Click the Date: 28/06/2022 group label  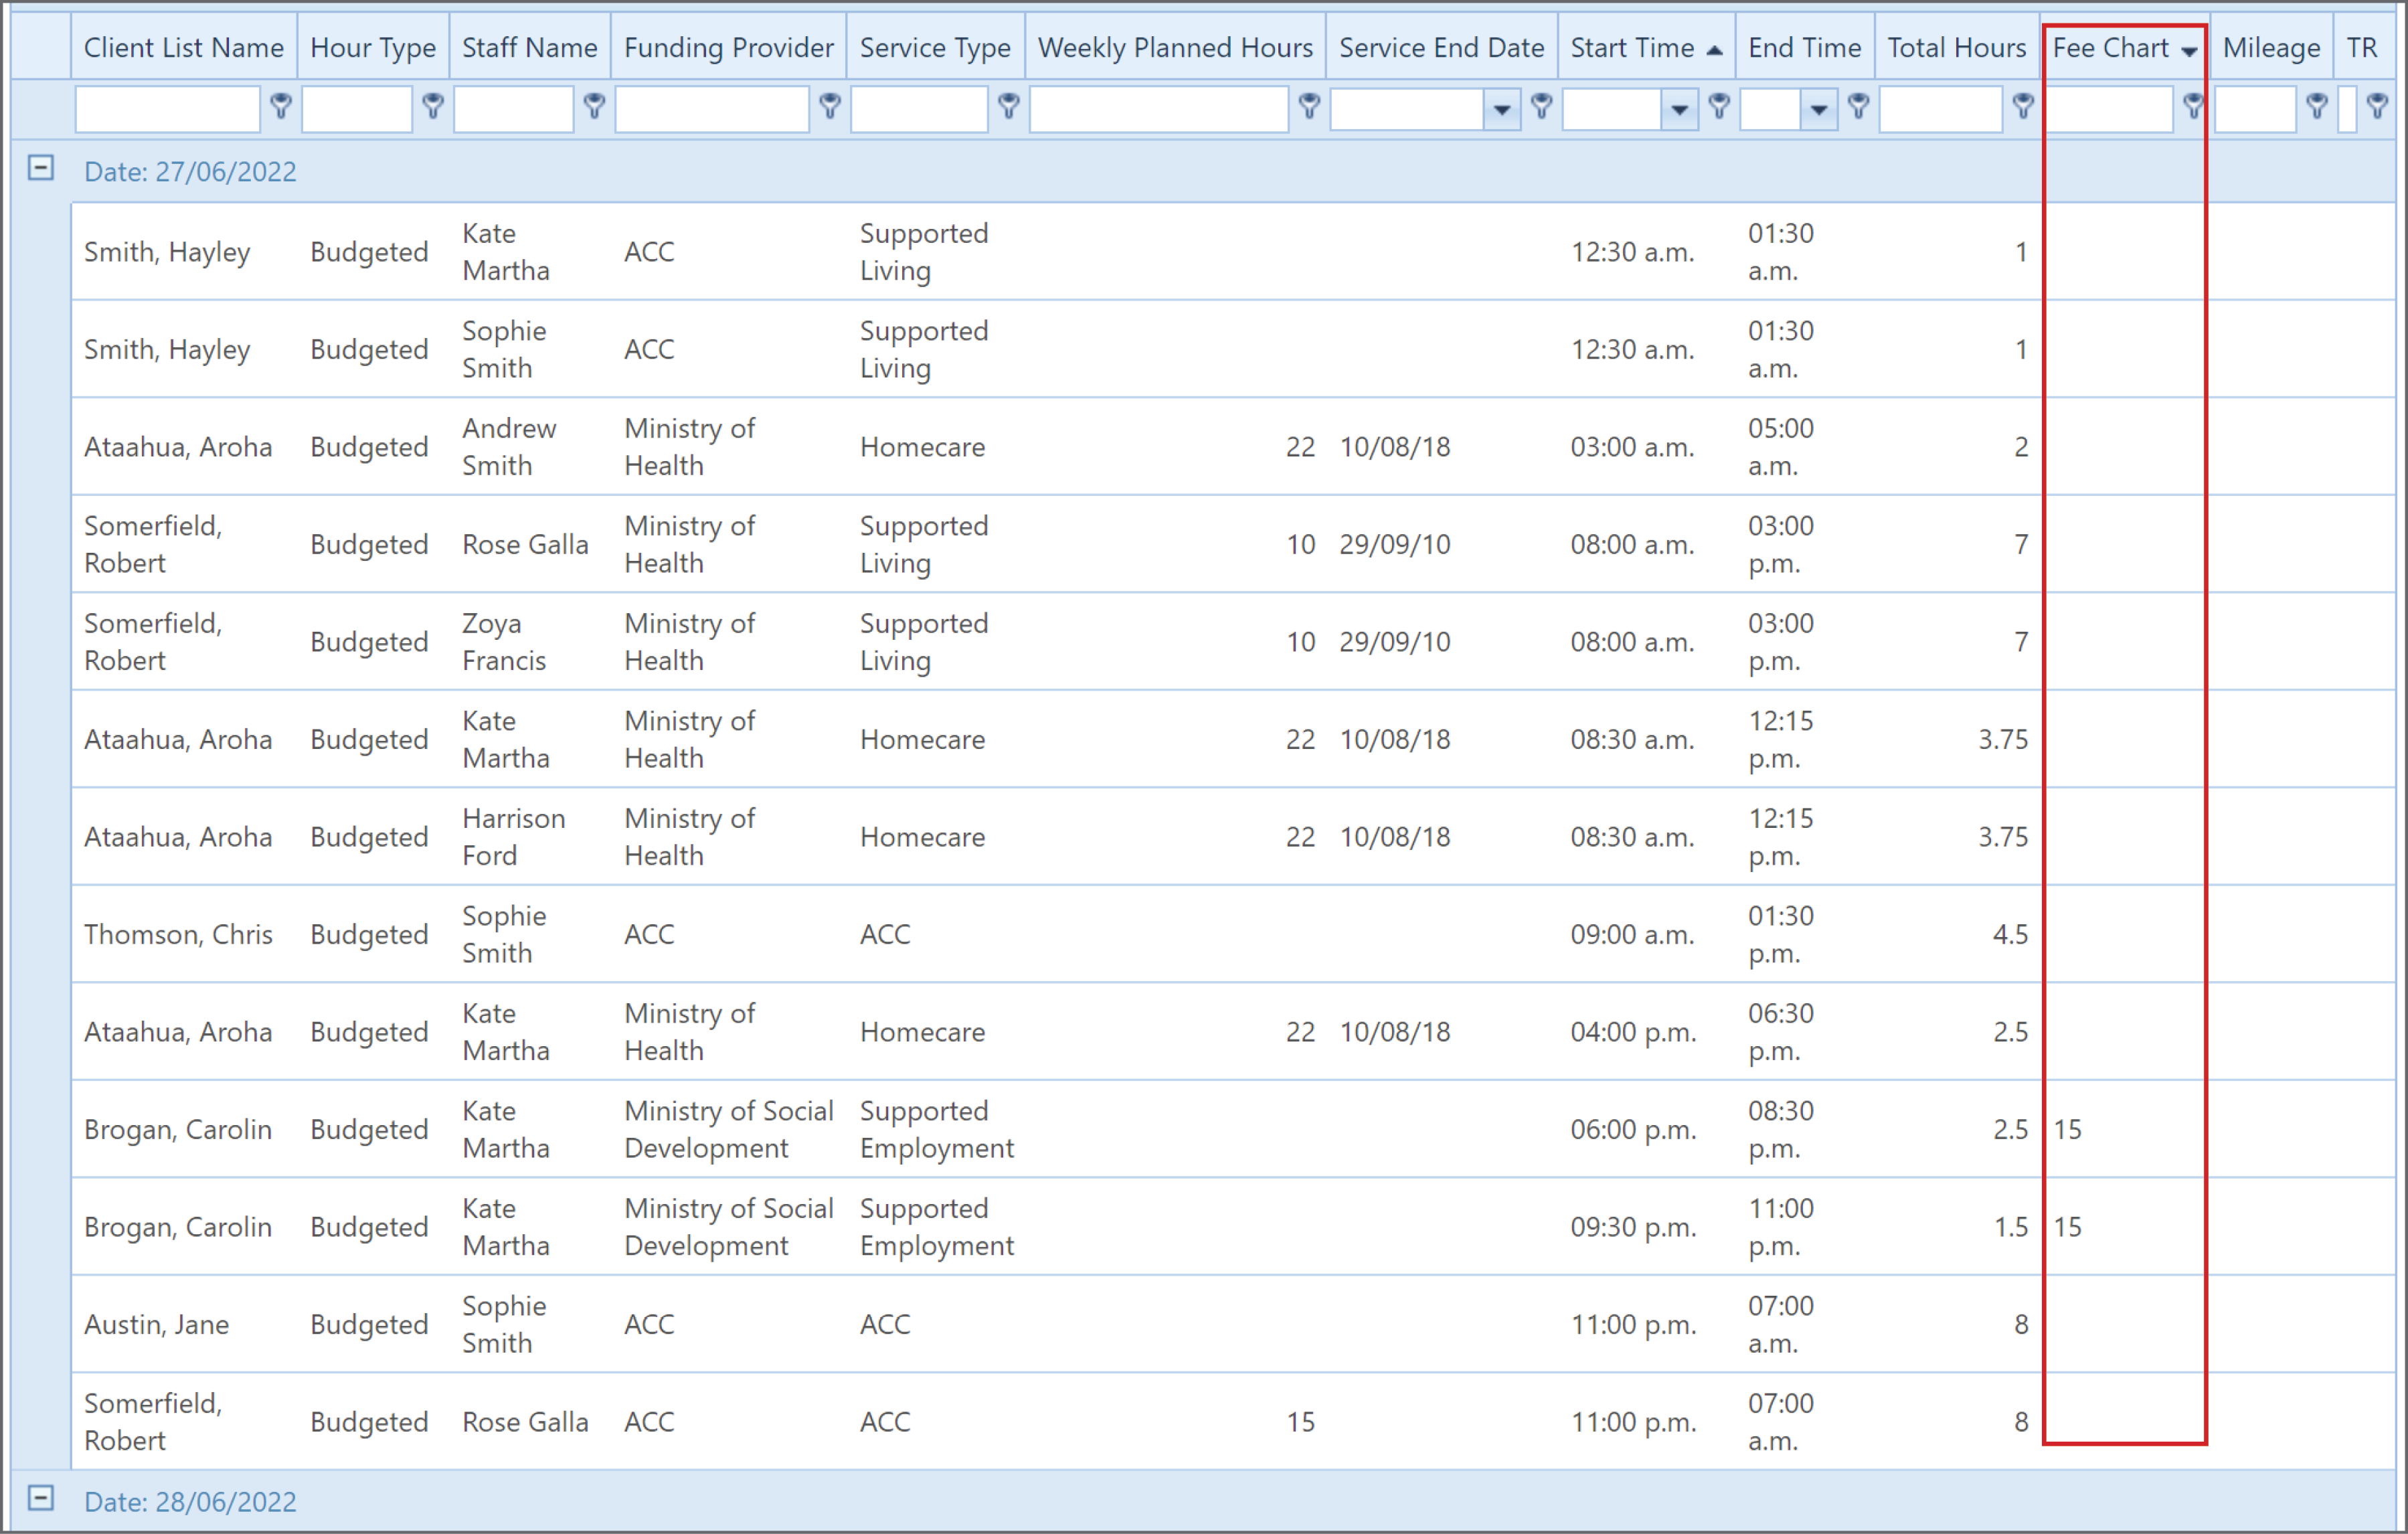tap(190, 1501)
